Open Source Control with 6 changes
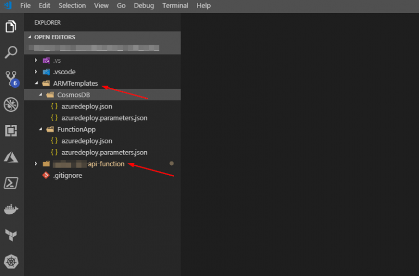Viewport: 419px width, 276px height. (11, 79)
